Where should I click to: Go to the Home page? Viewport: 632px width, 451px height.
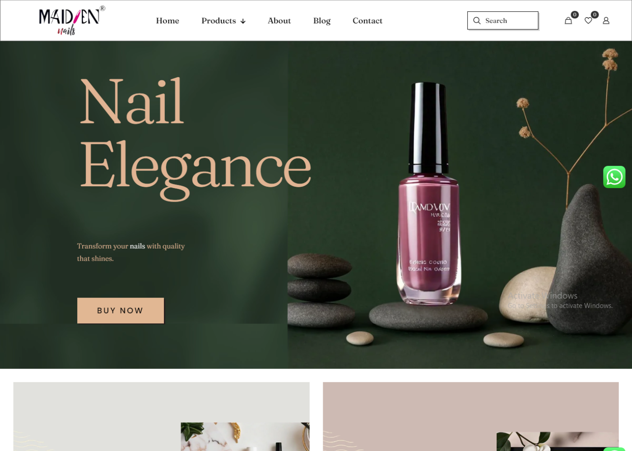click(167, 21)
